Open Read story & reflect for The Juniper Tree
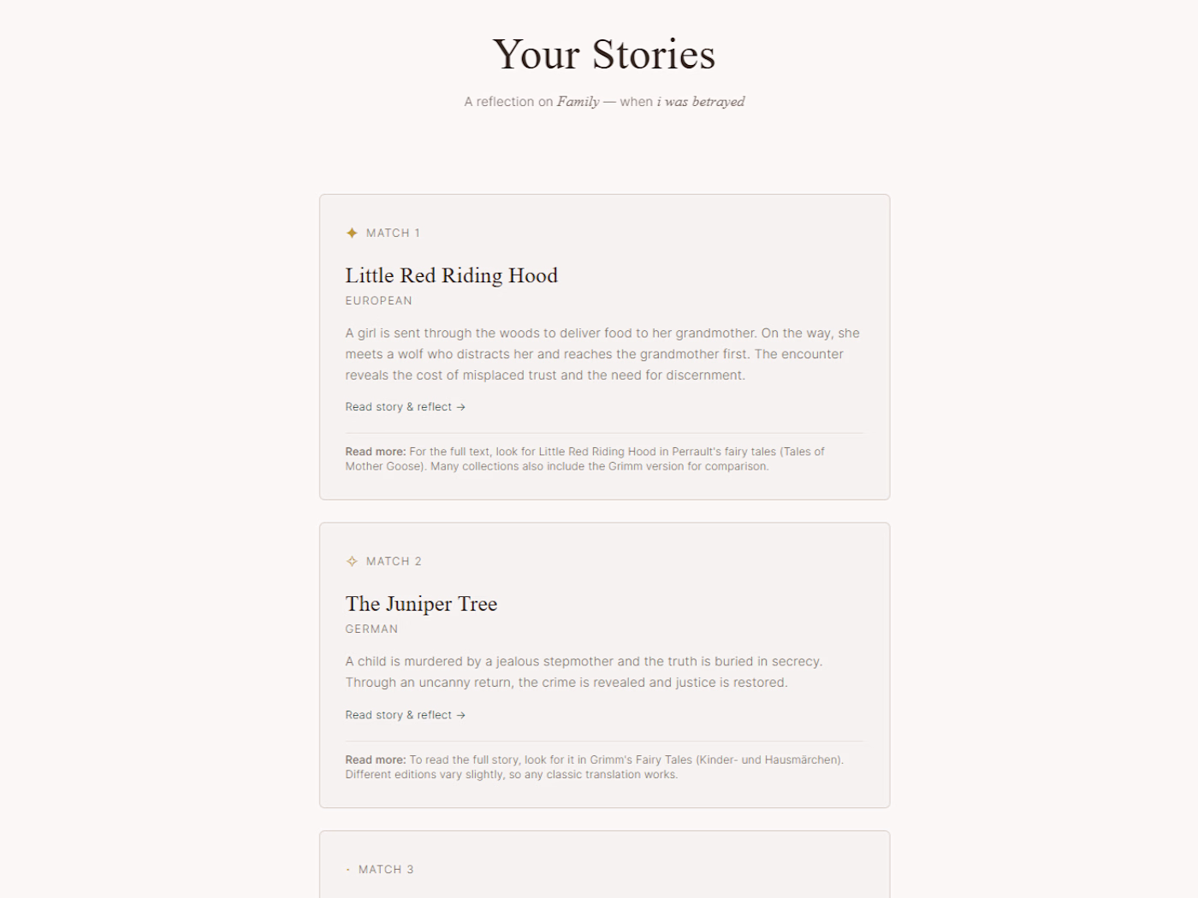1198x898 pixels. click(x=399, y=715)
